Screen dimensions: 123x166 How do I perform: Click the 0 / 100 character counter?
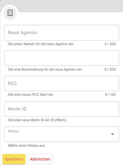click(110, 95)
